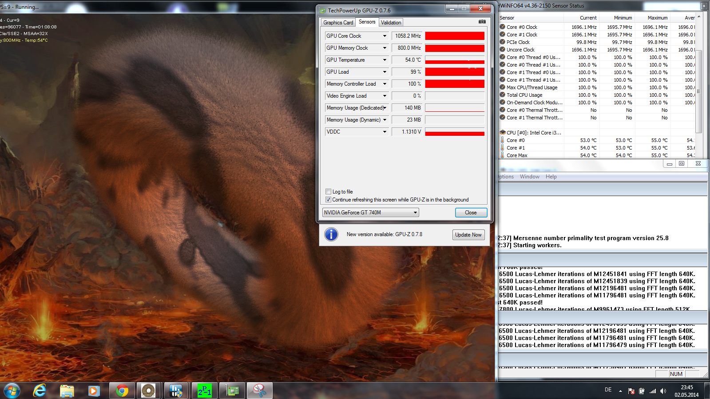Screen dimensions: 710x399
Task: Open the Memory Usage (Dynamic) dropdown
Action: 385,120
